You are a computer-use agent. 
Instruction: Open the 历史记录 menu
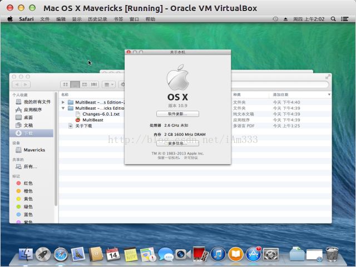98,19
